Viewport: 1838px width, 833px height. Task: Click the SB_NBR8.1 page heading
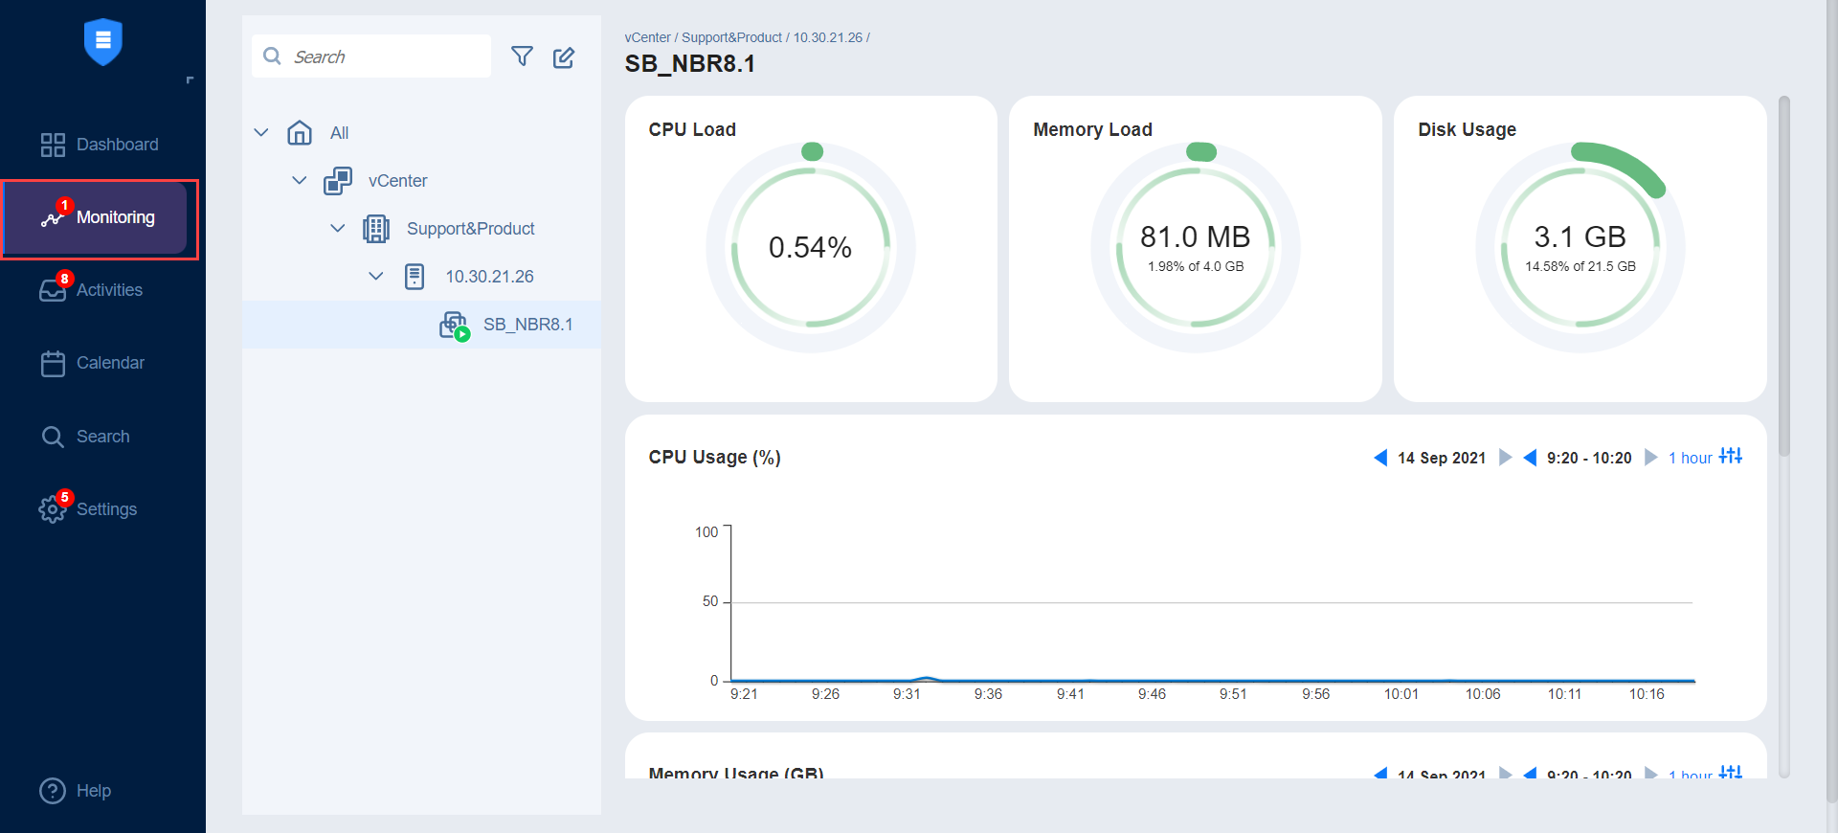pyautogui.click(x=689, y=64)
